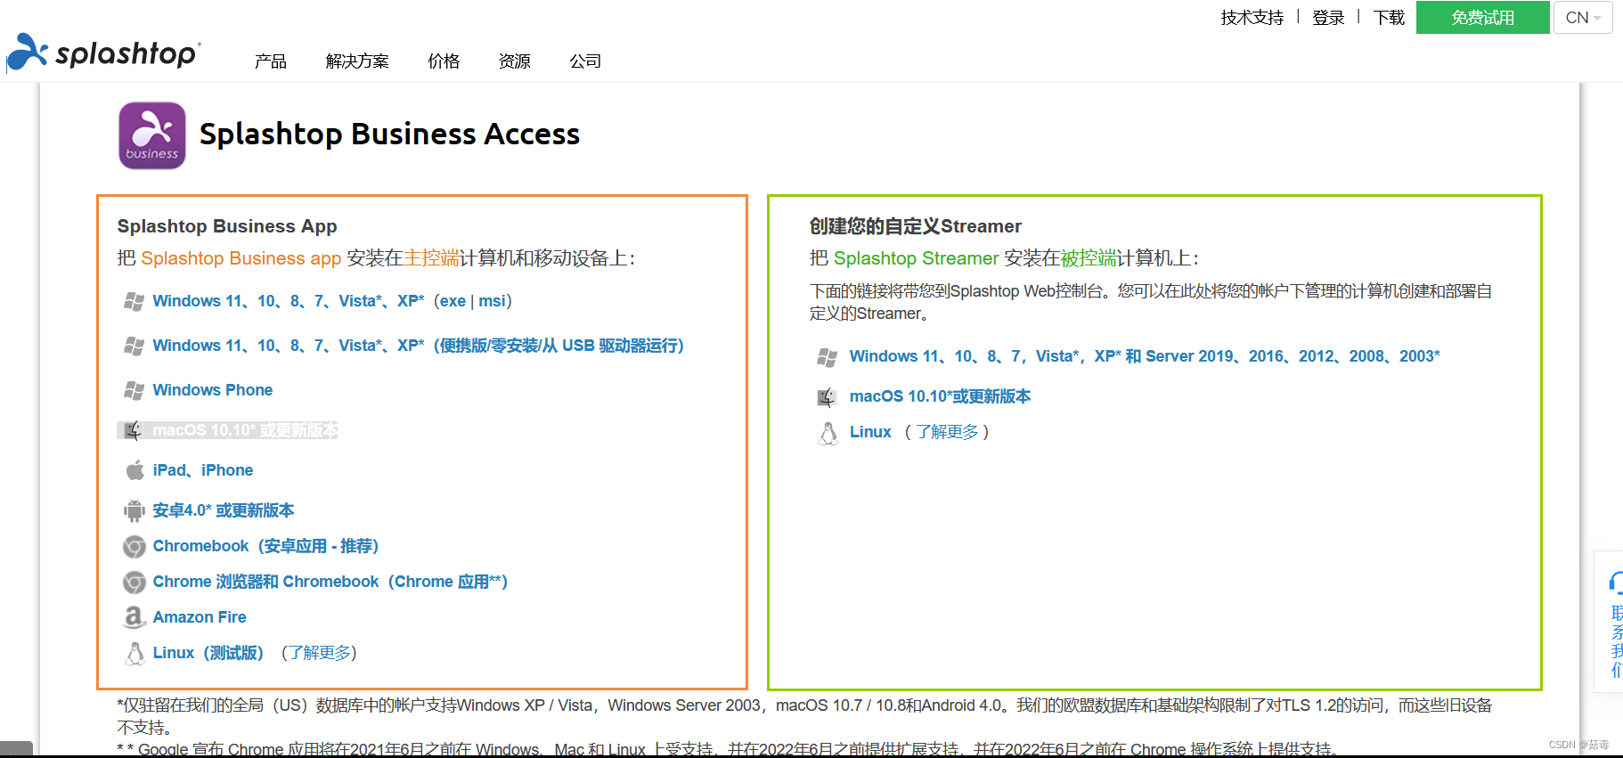This screenshot has width=1623, height=758.
Task: Open the 价格 menu
Action: (444, 61)
